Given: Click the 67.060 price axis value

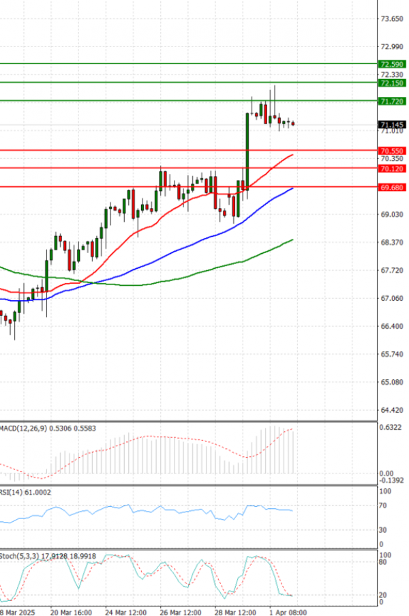Looking at the screenshot, I should pos(392,298).
